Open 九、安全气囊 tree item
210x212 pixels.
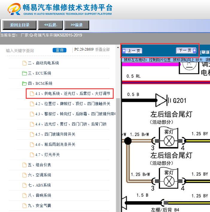39,205
